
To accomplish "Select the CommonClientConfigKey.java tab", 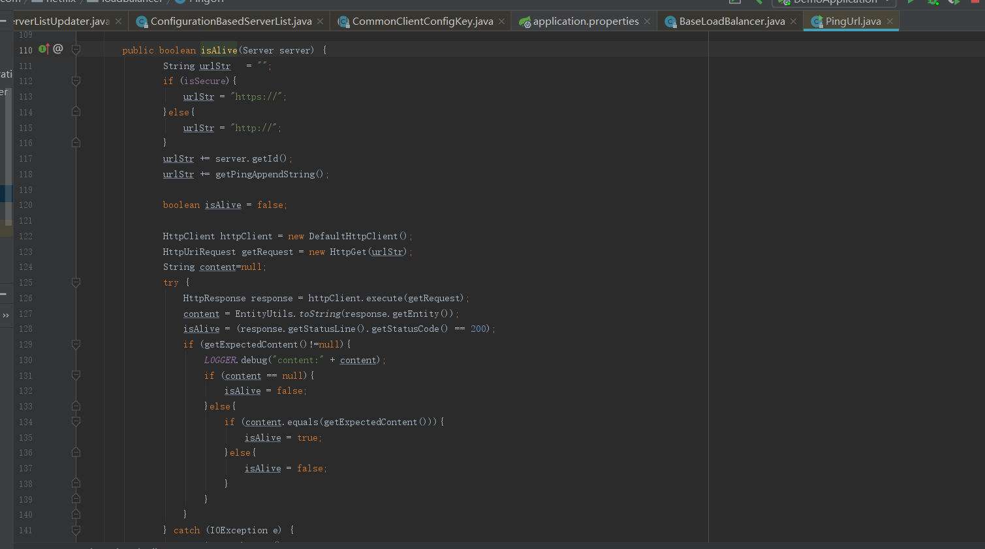I will pos(422,22).
